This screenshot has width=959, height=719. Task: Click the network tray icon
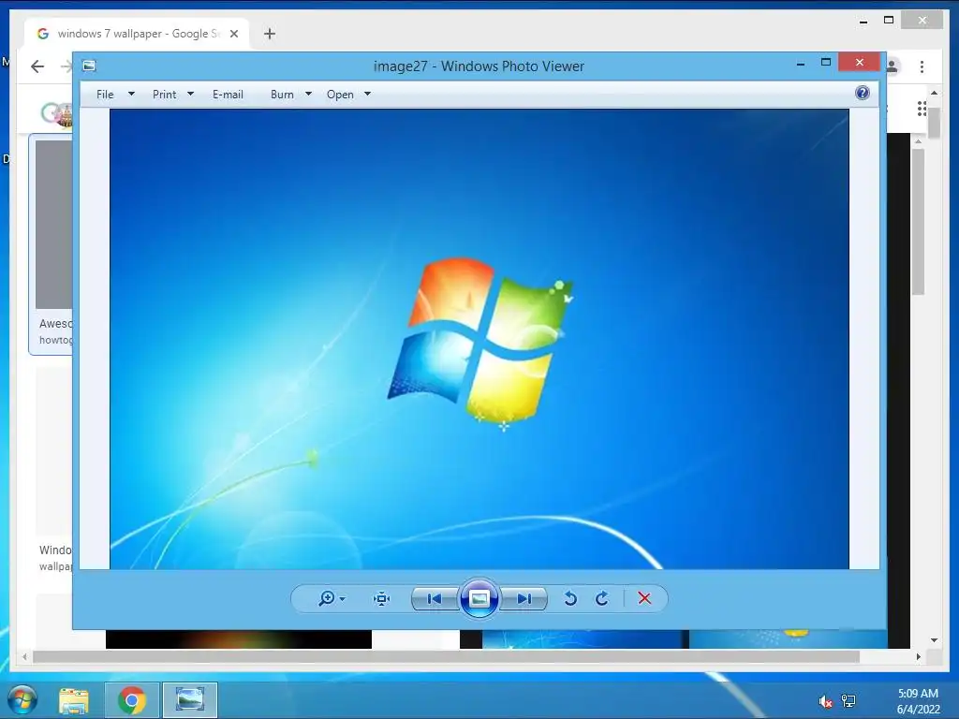click(848, 701)
